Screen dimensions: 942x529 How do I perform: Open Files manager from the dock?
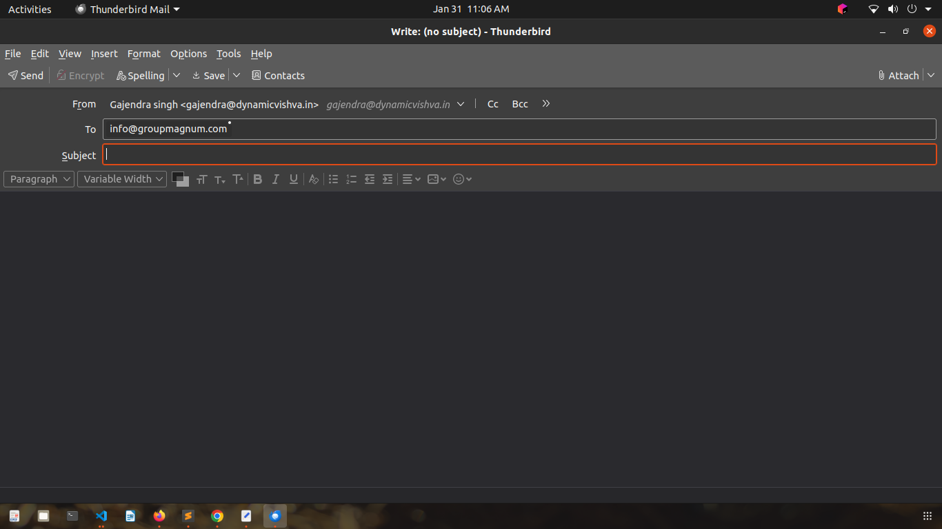(x=43, y=516)
